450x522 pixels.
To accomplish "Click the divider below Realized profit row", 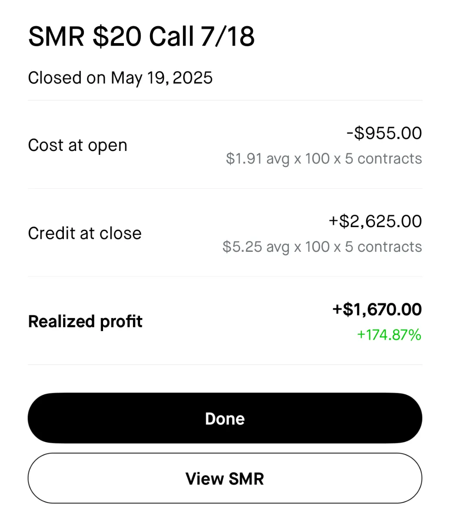I will (x=225, y=365).
